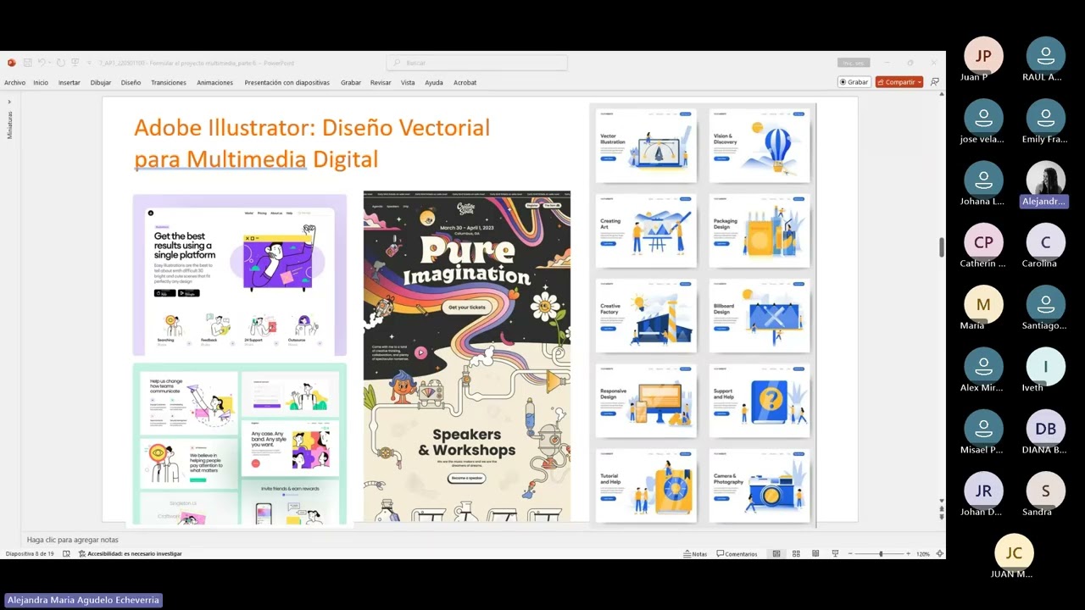This screenshot has width=1085, height=610.
Task: Select the green 'Help us change' collage image
Action: tap(240, 444)
